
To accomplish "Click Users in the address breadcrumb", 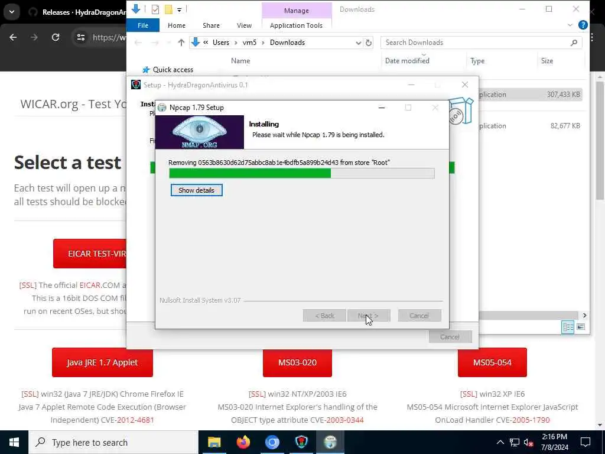I will pyautogui.click(x=221, y=43).
